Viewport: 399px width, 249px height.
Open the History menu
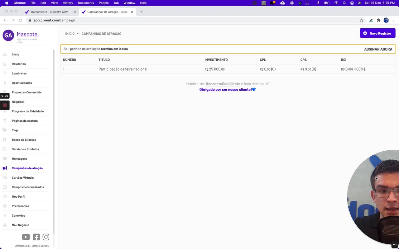[68, 3]
